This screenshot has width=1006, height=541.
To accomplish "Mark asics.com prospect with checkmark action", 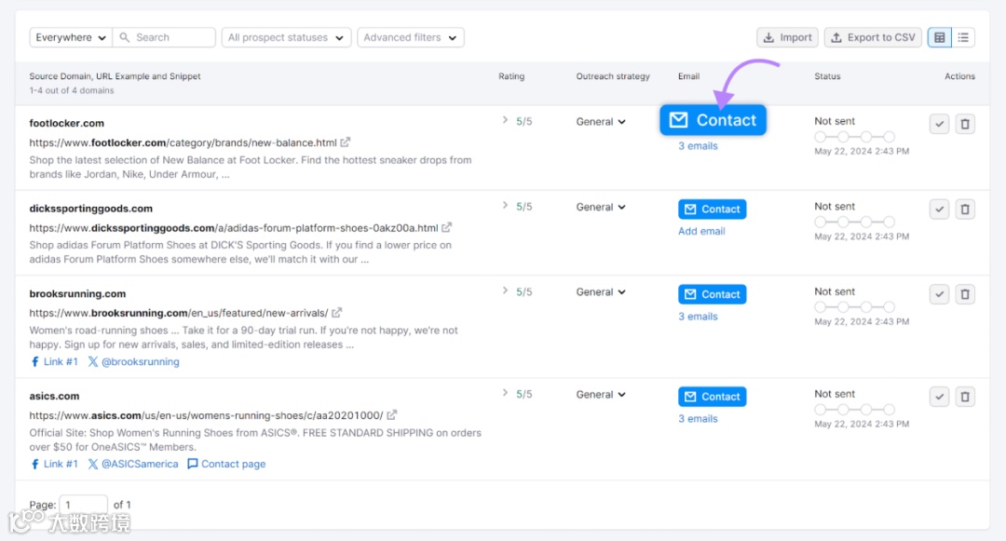I will [x=939, y=397].
